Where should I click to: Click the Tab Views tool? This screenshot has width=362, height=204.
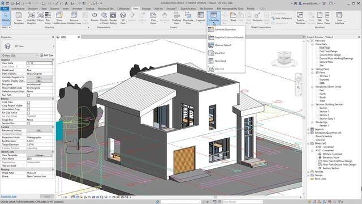(x=320, y=18)
